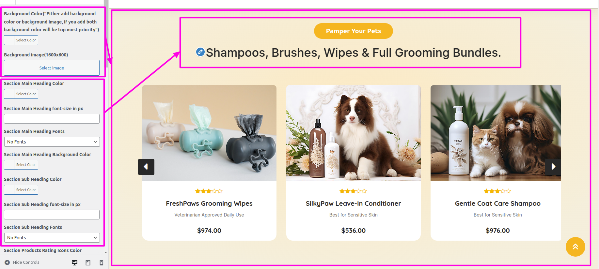Switch to tablet preview device icon
Screen dimensions: 599x269
pos(88,262)
